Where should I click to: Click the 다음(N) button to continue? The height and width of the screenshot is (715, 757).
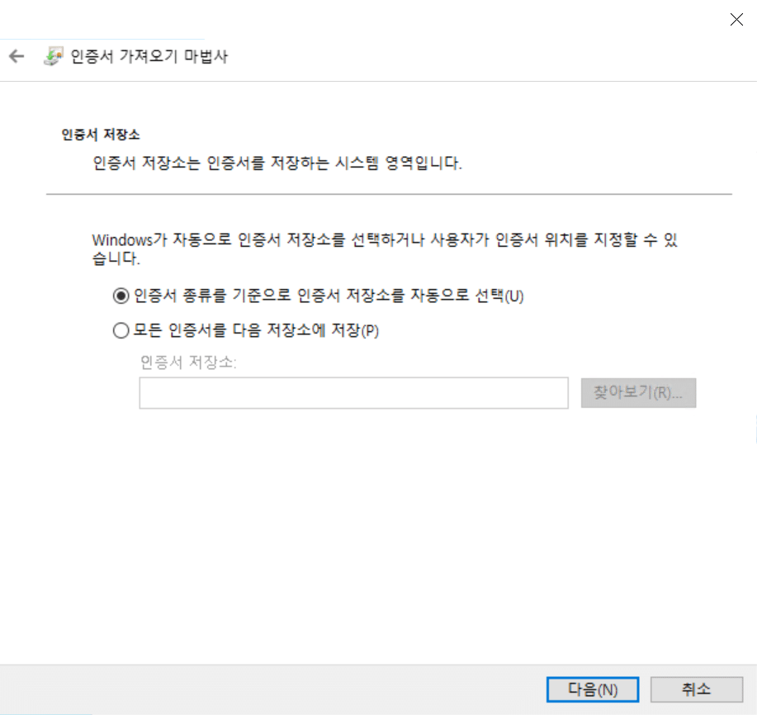[592, 689]
